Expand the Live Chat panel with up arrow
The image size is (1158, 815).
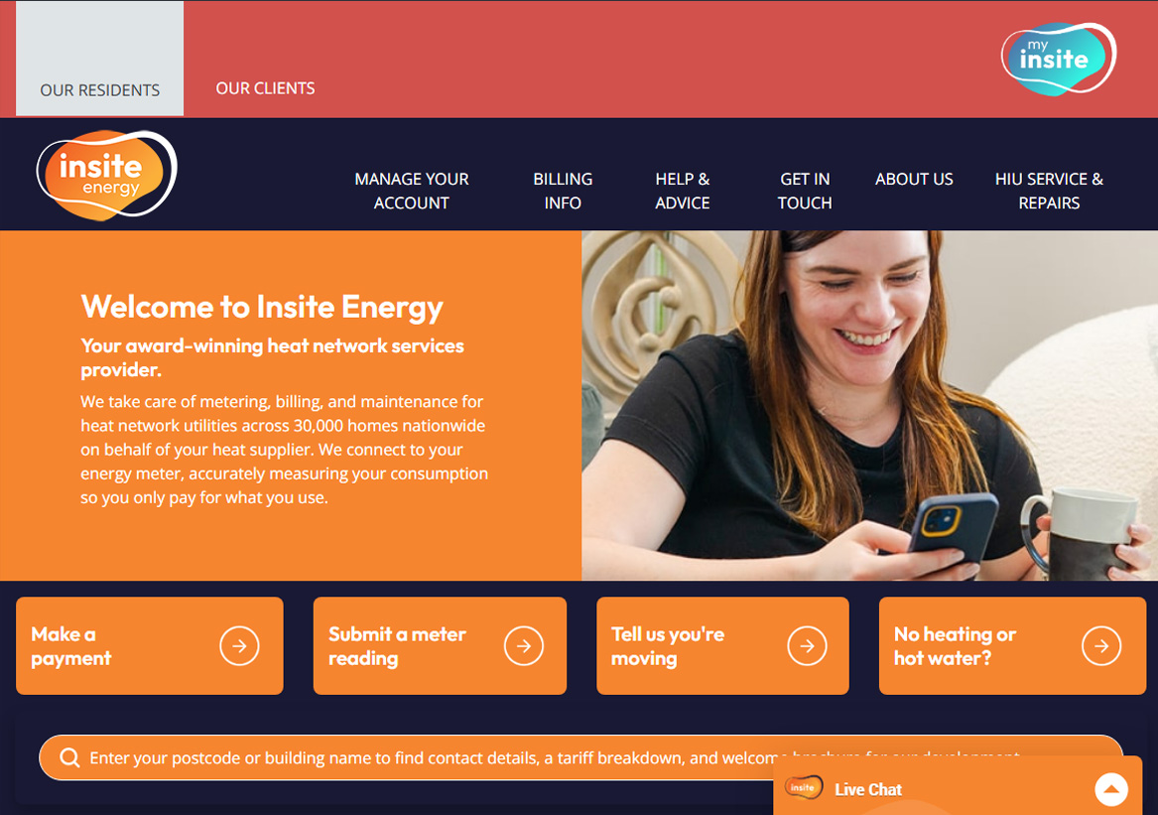[1110, 790]
